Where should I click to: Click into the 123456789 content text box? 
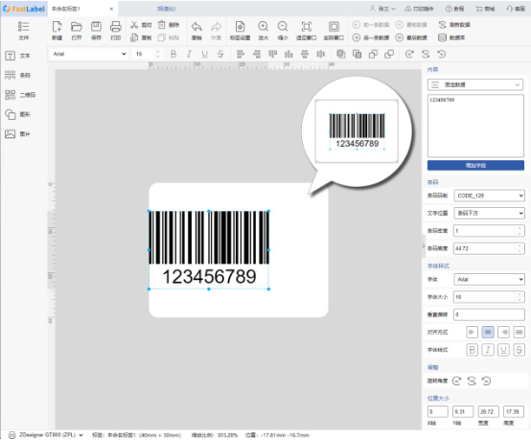(475, 126)
